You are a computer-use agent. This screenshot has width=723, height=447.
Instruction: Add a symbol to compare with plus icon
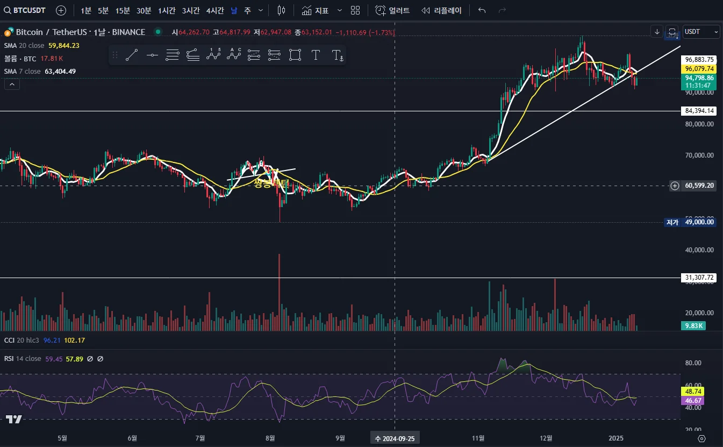pyautogui.click(x=61, y=10)
